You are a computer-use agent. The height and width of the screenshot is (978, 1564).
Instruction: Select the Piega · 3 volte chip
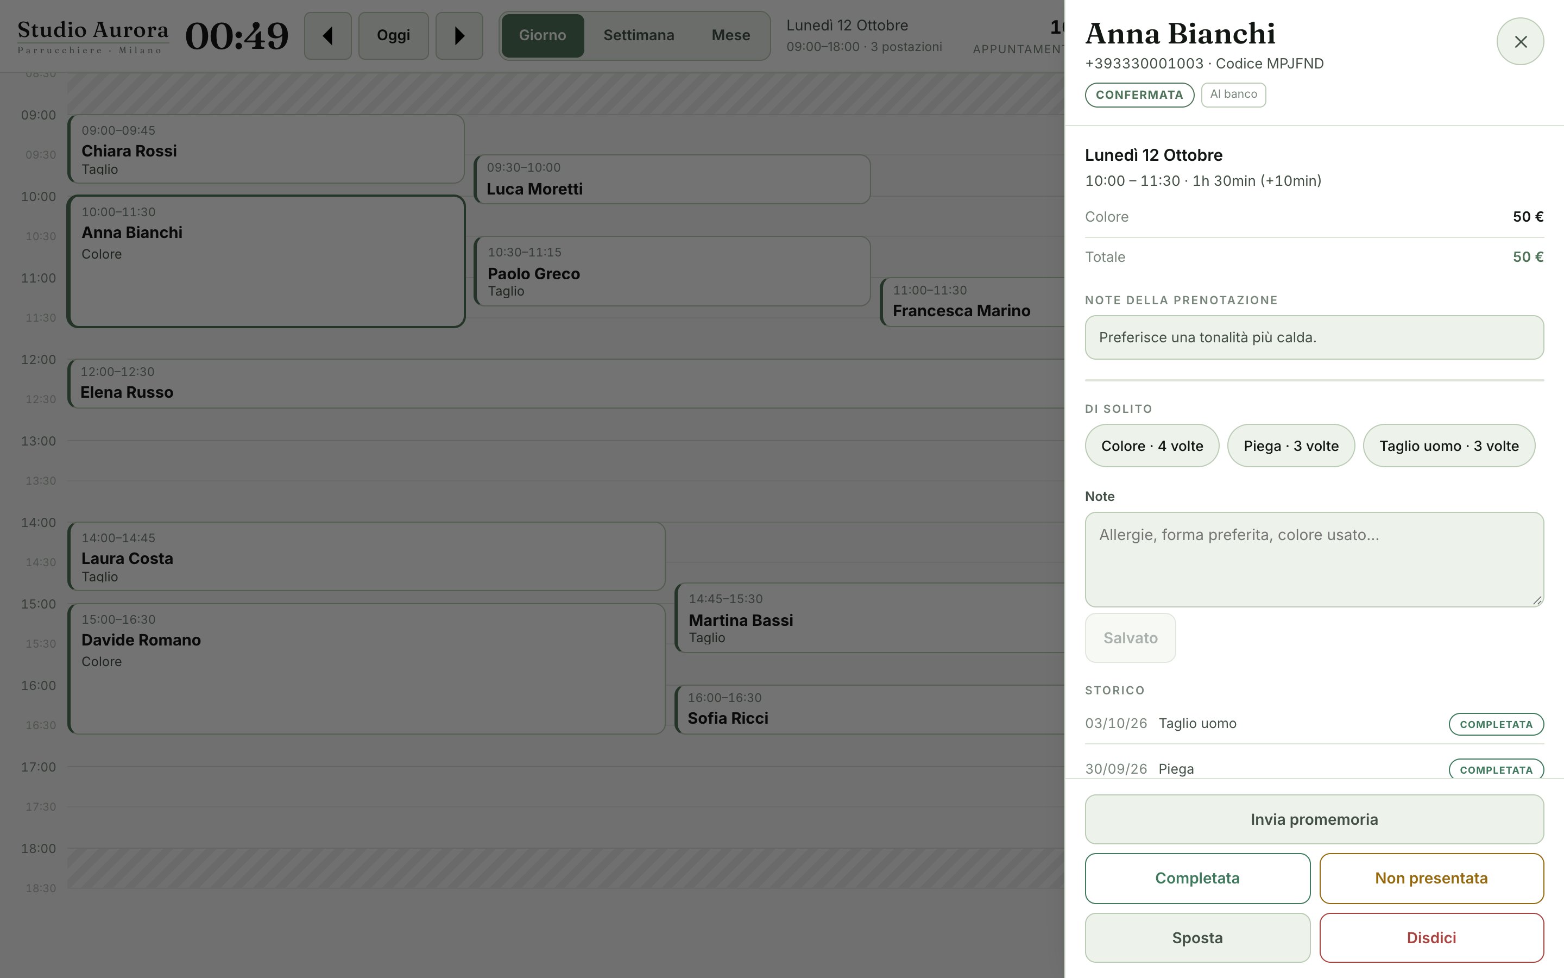click(x=1291, y=446)
